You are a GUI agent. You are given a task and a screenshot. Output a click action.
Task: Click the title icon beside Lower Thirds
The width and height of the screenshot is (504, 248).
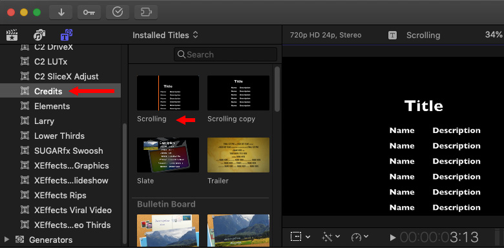25,136
